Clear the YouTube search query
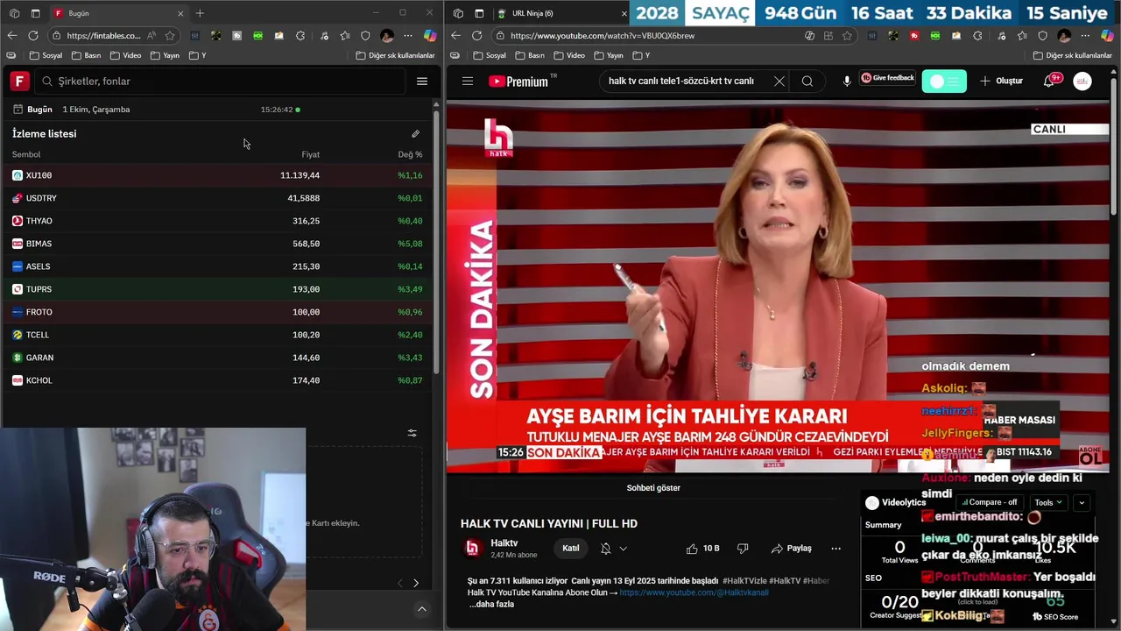This screenshot has width=1121, height=631. (x=779, y=82)
